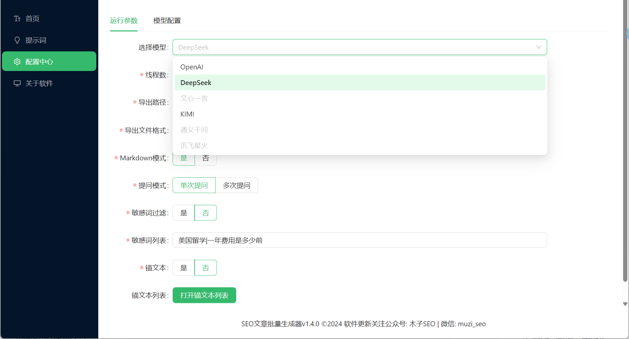
Task: Choose KIMI from the model list
Action: coord(360,114)
